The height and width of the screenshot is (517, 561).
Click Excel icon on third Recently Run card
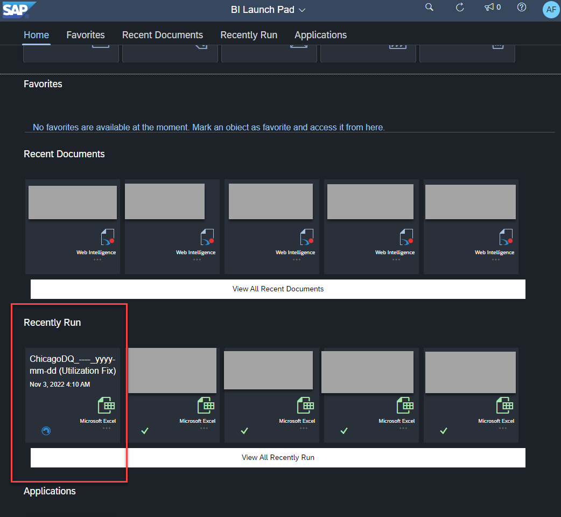coord(306,406)
